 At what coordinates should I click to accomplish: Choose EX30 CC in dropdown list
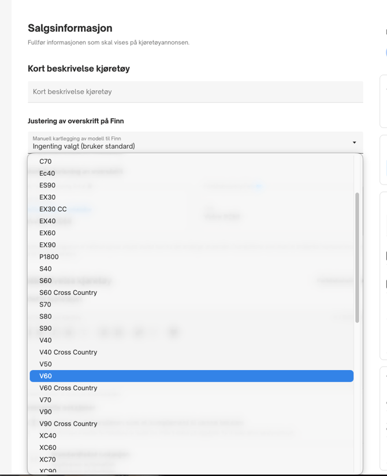(53, 209)
